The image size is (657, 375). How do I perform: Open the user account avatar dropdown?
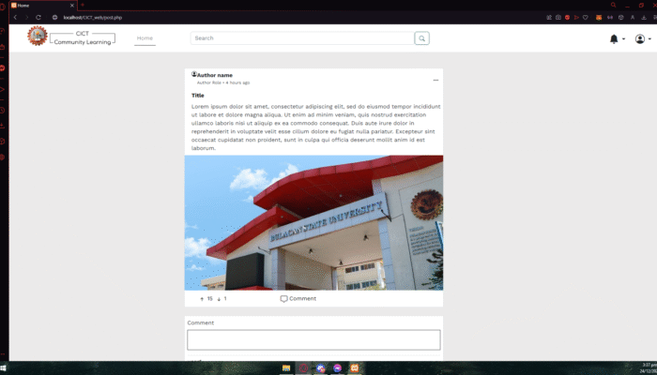(x=643, y=39)
